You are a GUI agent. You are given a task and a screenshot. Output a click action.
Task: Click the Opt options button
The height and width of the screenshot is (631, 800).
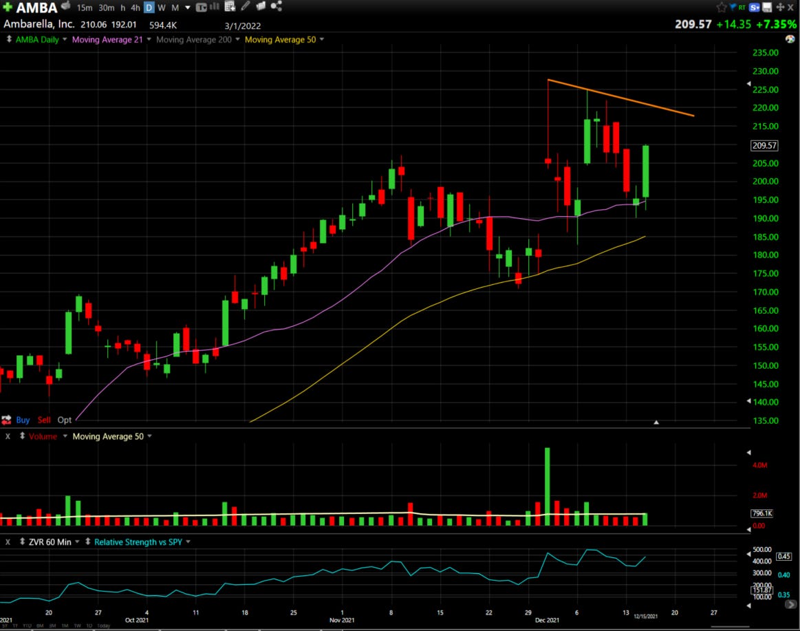click(64, 420)
